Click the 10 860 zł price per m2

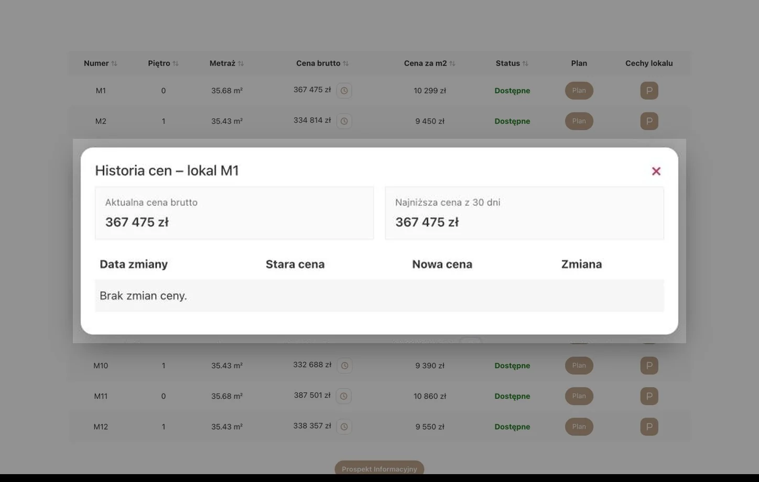430,397
